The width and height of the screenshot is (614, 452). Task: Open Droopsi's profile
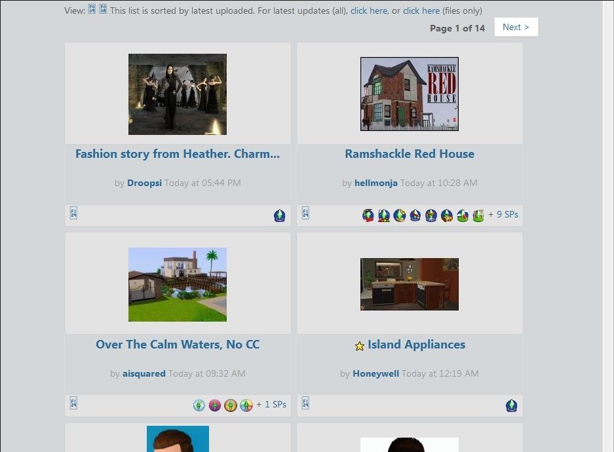click(x=144, y=183)
